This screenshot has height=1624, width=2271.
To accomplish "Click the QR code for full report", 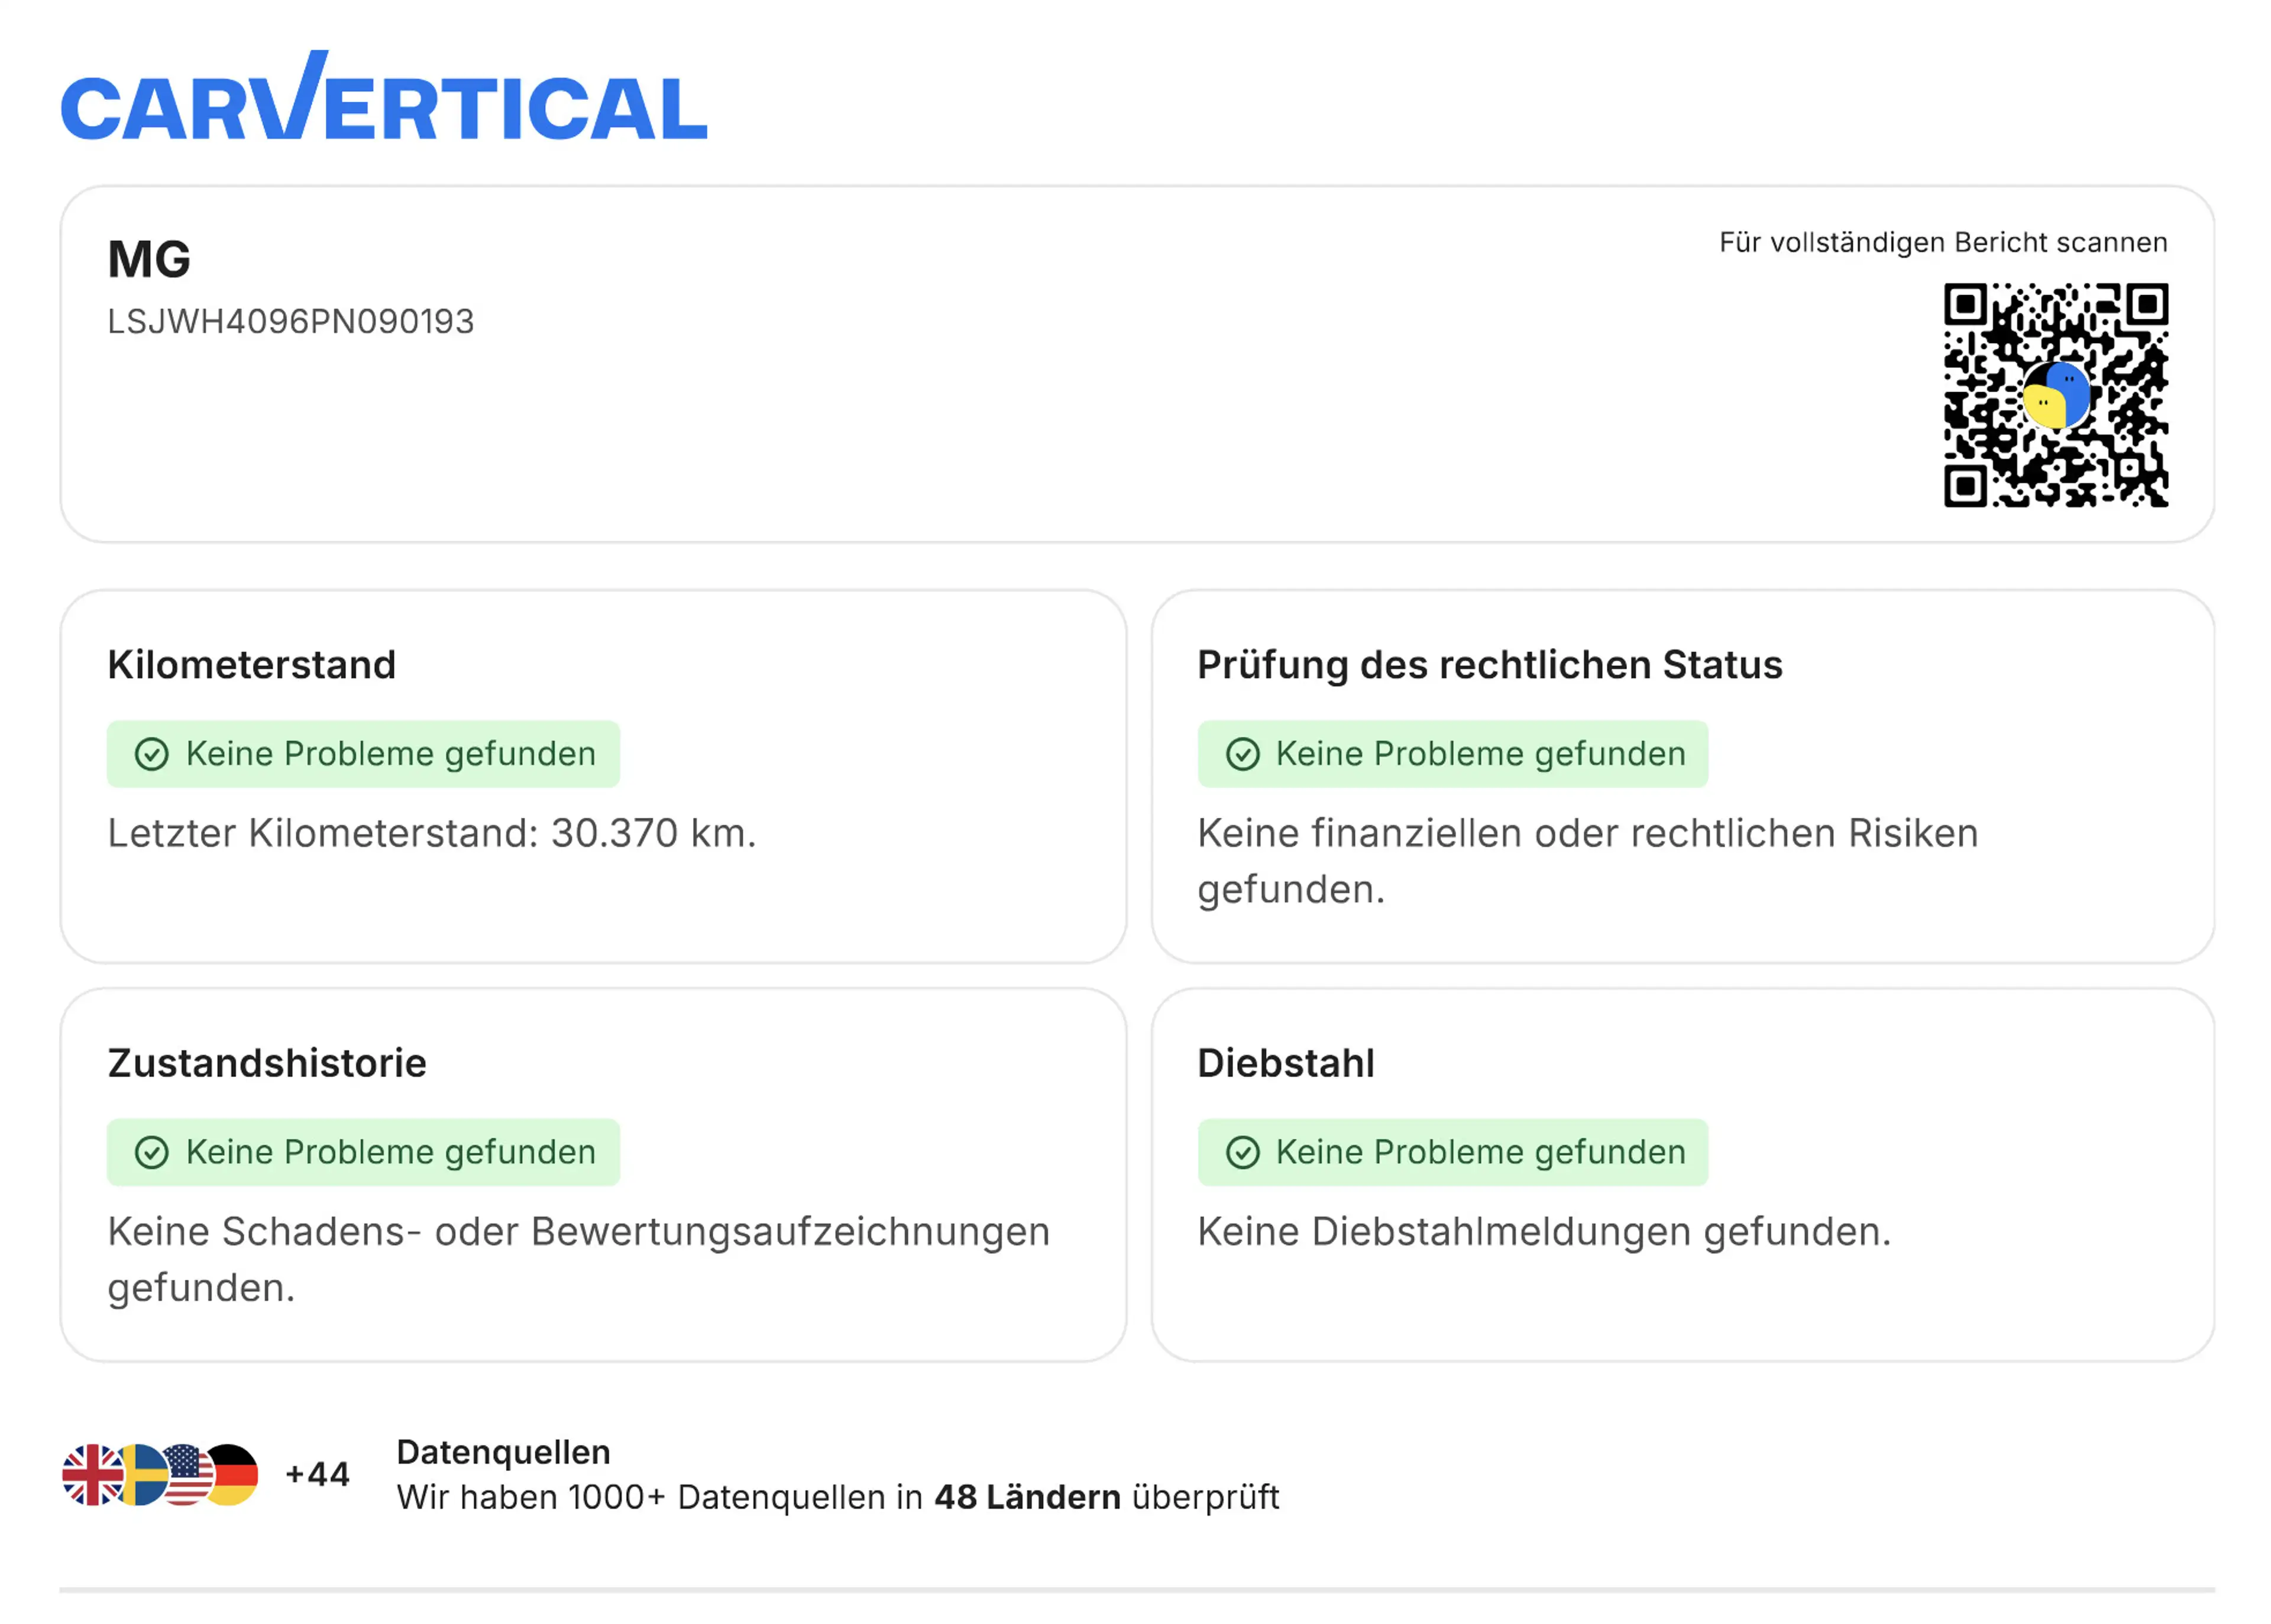I will click(x=2055, y=395).
